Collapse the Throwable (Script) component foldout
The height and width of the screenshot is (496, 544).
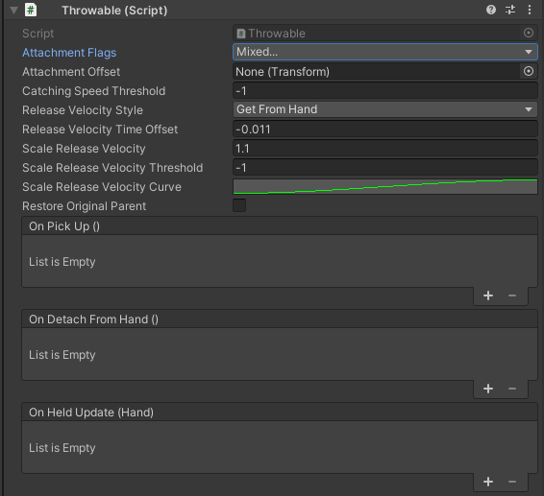click(x=13, y=10)
